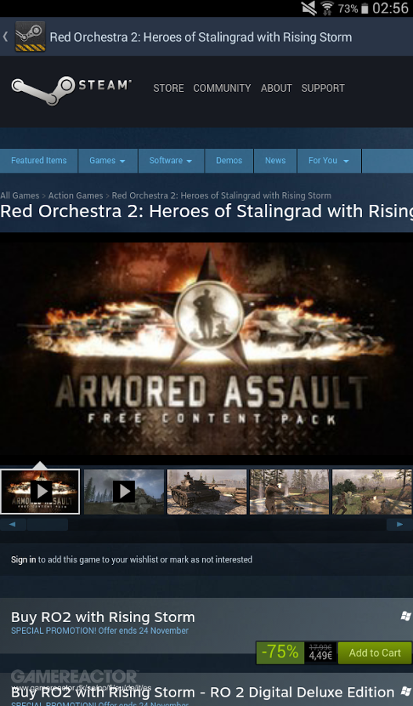Viewport: 413px width, 706px height.
Task: Play the second video thumbnail
Action: click(x=124, y=492)
